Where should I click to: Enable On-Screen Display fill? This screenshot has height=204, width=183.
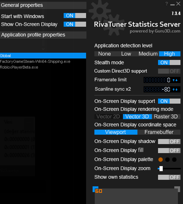(x=169, y=151)
